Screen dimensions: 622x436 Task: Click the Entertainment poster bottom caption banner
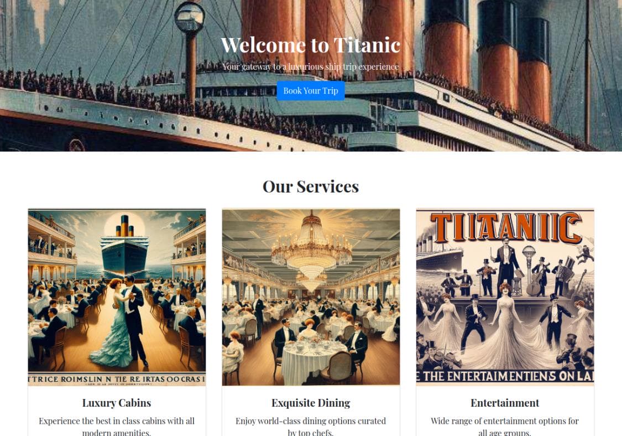(x=505, y=376)
